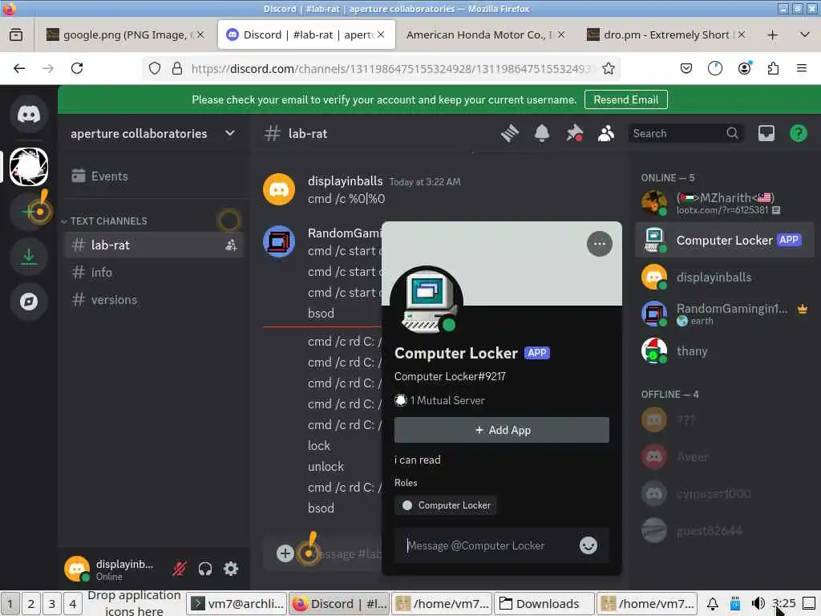Open Firefox application hamburger menu

(801, 68)
